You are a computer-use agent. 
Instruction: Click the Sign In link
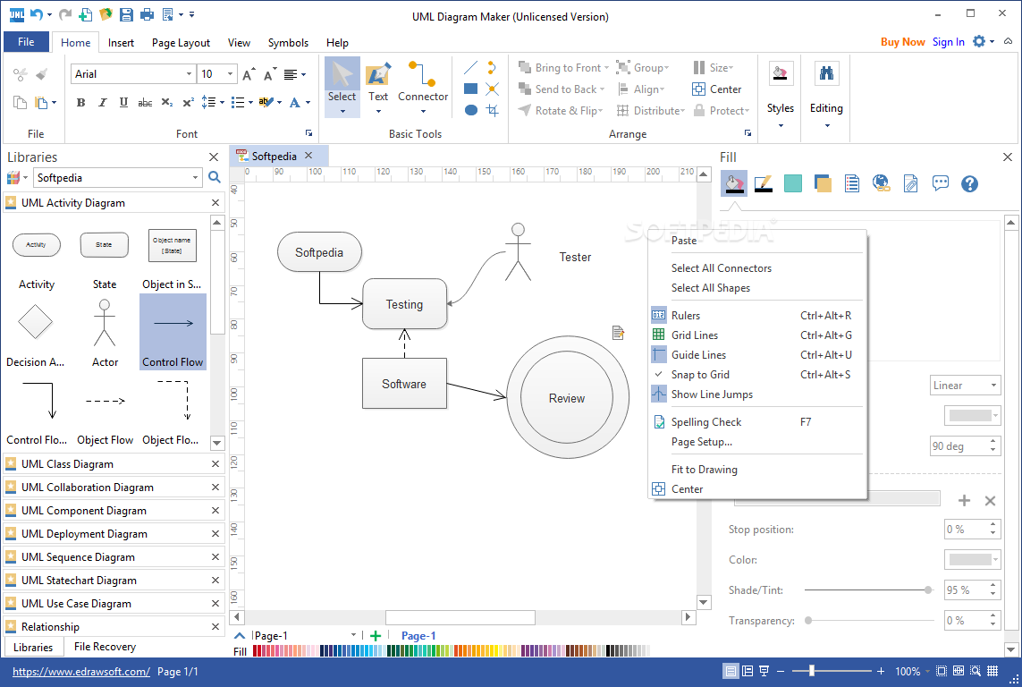pyautogui.click(x=948, y=42)
